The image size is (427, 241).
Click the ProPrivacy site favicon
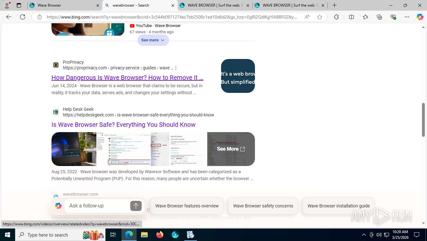[x=56, y=65]
